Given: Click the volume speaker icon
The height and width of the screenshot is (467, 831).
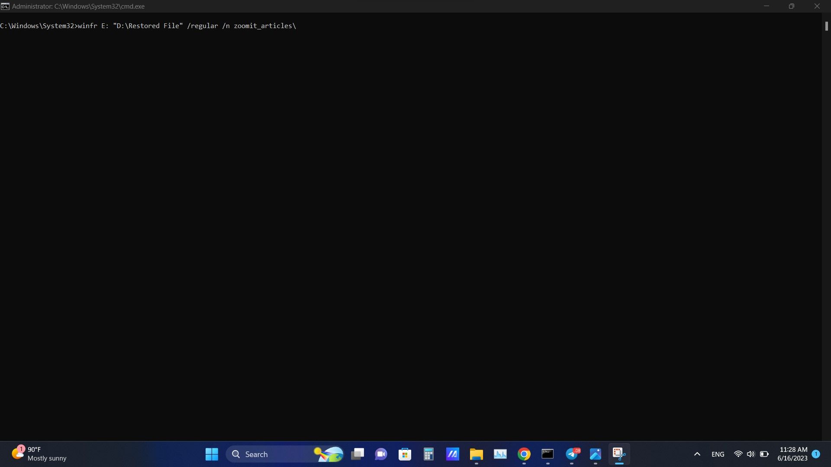Looking at the screenshot, I should [x=750, y=454].
